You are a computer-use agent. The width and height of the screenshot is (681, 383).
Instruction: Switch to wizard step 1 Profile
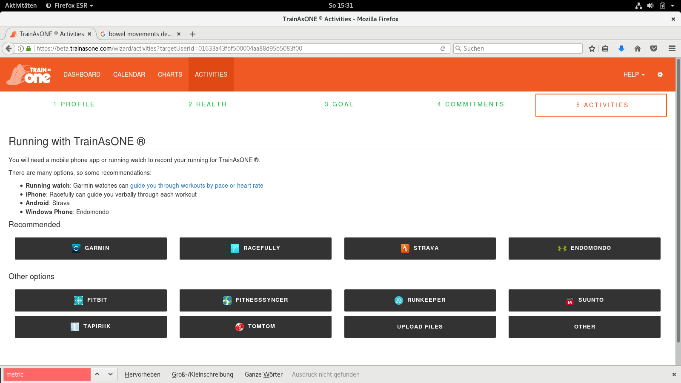[74, 104]
